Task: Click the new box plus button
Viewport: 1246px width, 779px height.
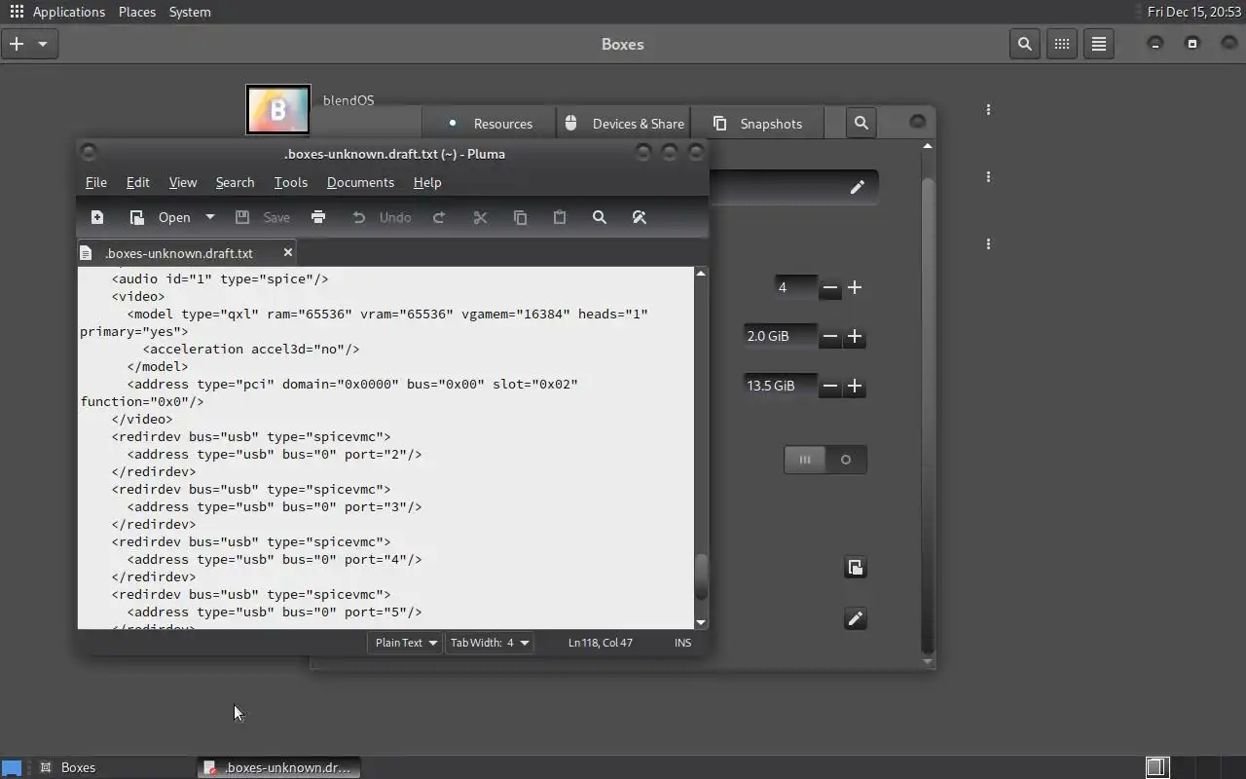Action: [17, 44]
